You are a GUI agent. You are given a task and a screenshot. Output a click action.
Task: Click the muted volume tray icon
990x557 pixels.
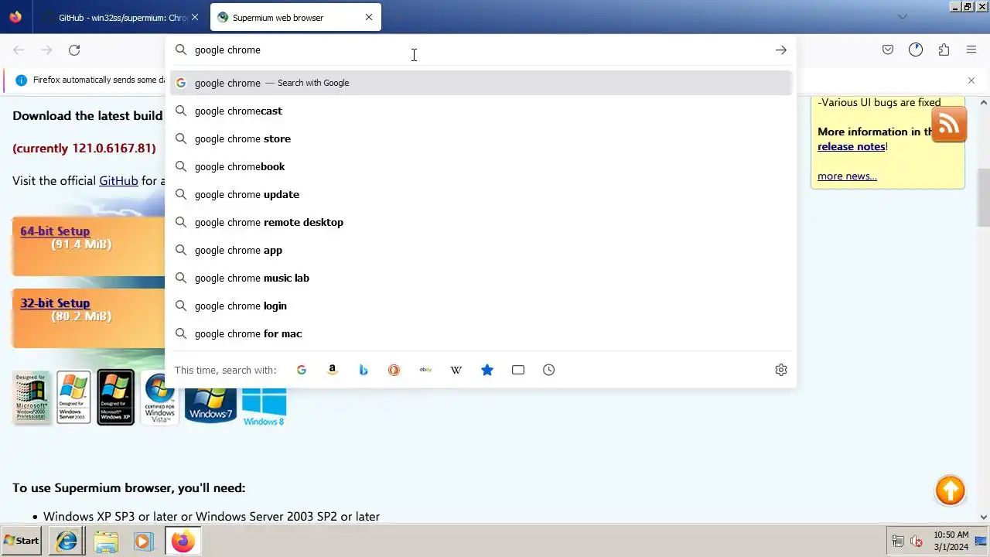(x=917, y=542)
